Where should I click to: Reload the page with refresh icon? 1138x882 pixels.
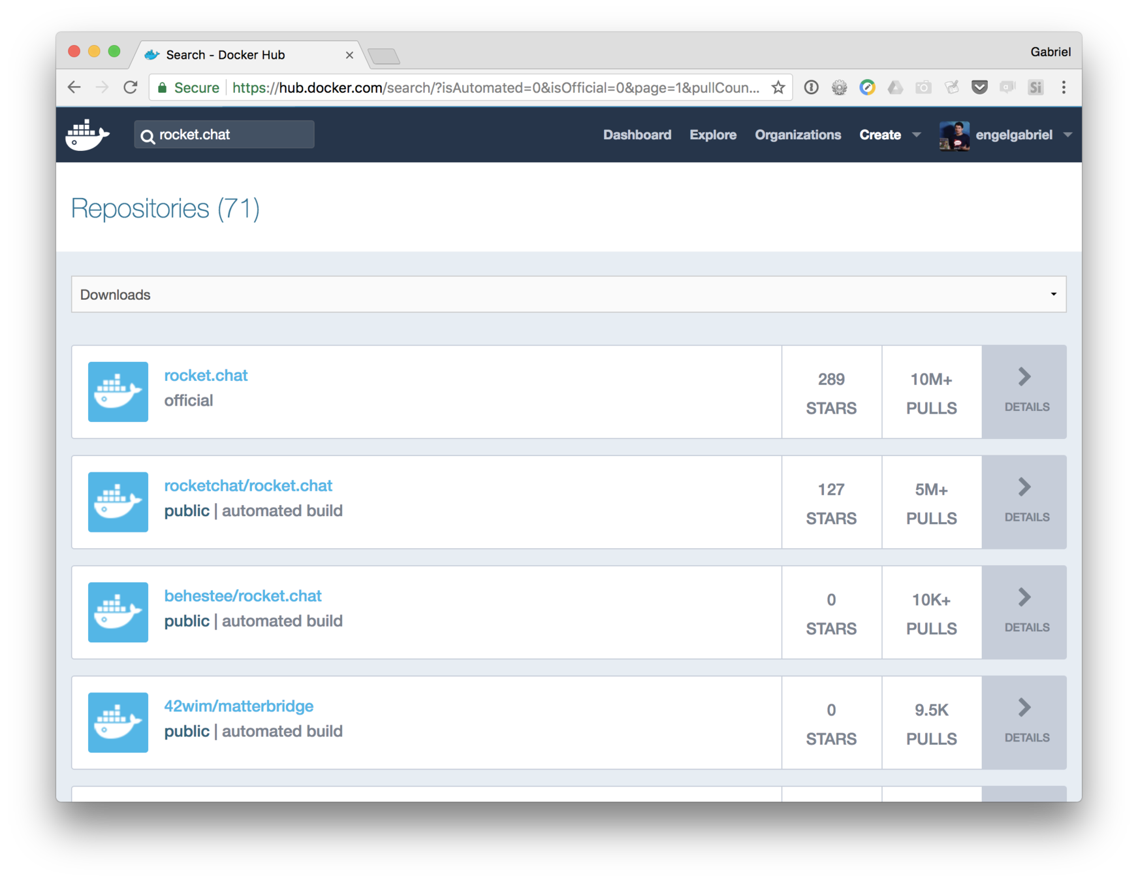[x=131, y=88]
